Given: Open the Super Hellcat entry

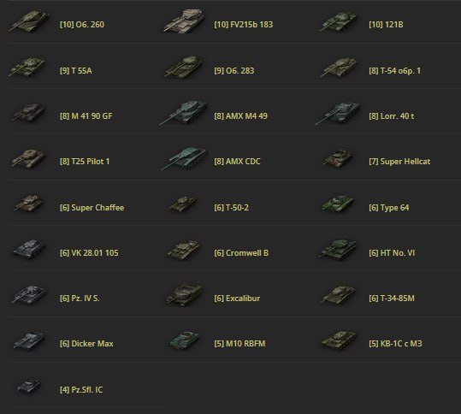Looking at the screenshot, I should [x=399, y=162].
